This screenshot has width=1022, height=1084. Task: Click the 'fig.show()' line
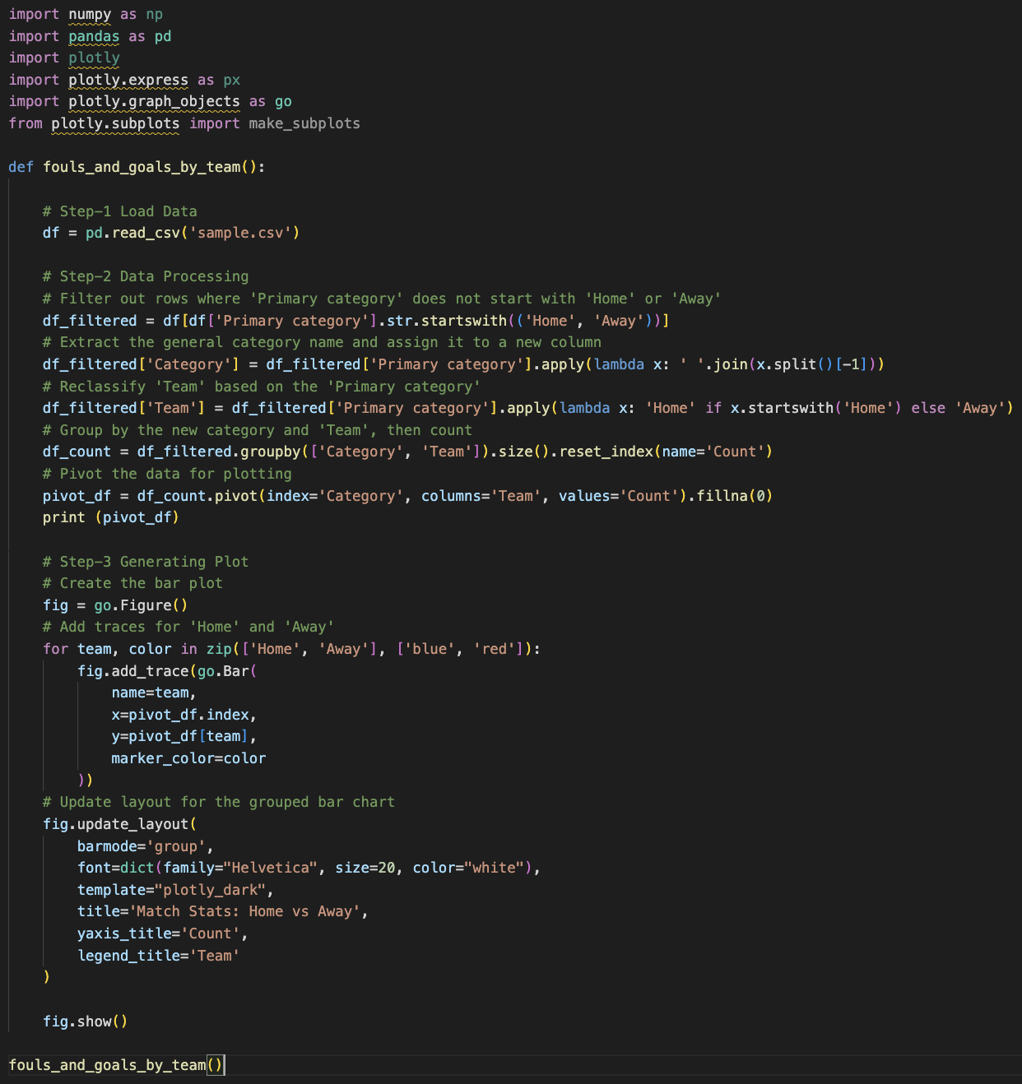(85, 1021)
